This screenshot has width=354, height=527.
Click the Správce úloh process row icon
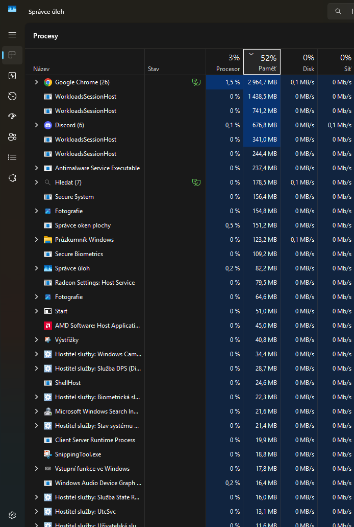click(48, 268)
